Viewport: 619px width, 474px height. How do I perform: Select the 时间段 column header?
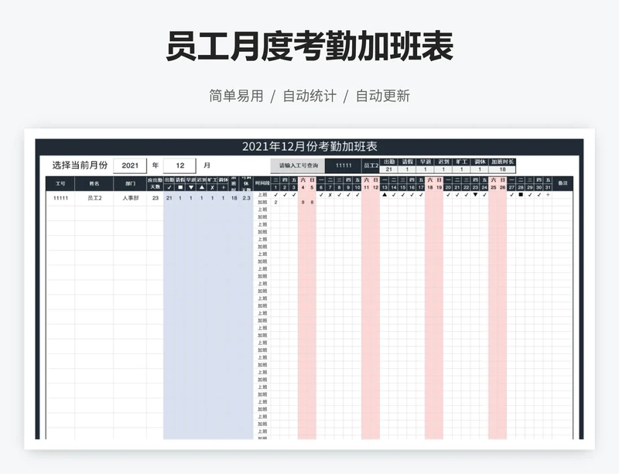click(x=262, y=183)
